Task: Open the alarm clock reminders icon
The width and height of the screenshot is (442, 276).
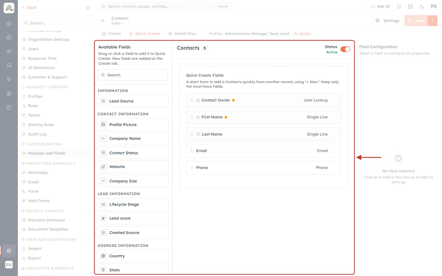Action: (410, 6)
